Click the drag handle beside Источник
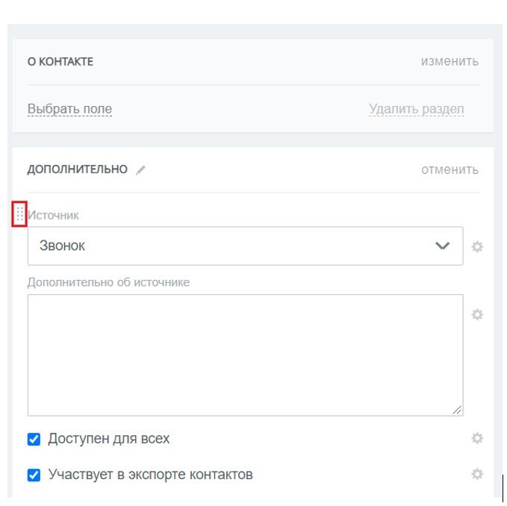This screenshot has height=506, width=507. (20, 215)
